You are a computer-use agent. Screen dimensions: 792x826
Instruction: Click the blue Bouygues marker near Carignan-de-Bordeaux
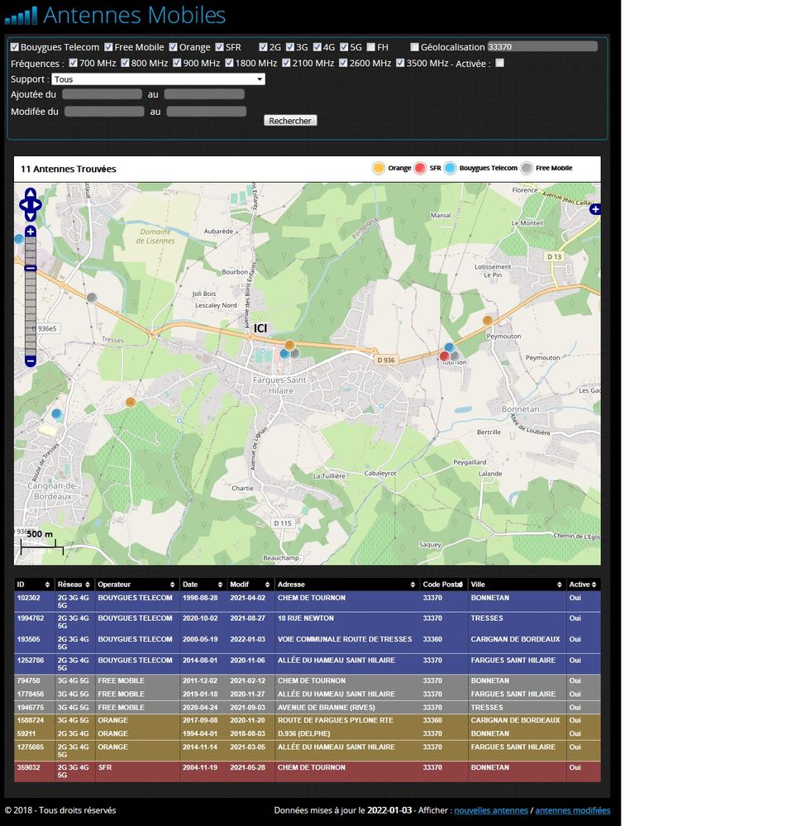click(x=56, y=413)
